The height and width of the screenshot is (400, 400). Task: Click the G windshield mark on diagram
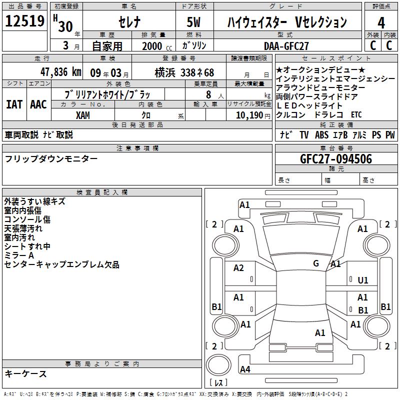tap(316, 263)
